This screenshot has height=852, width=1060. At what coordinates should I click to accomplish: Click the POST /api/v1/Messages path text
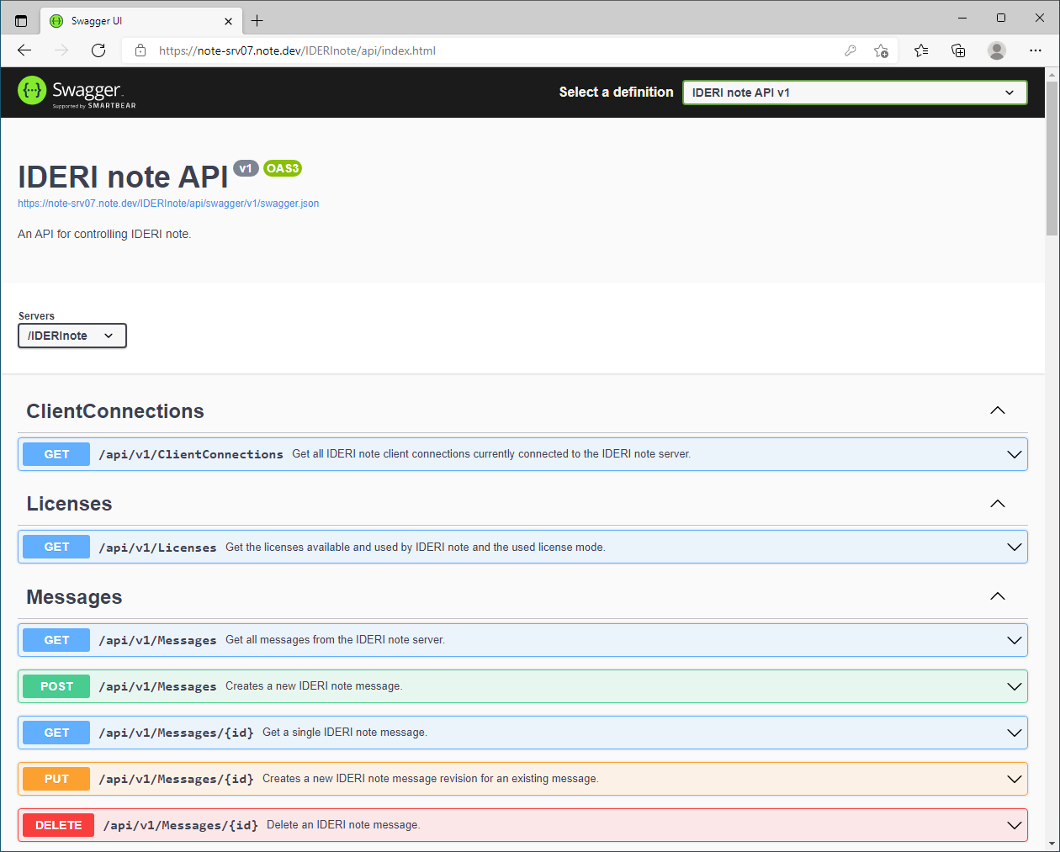(157, 686)
